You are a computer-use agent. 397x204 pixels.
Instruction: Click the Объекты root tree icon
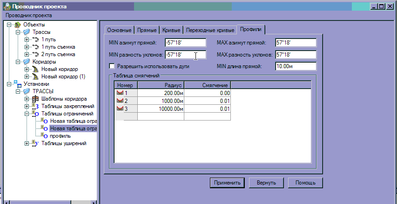(x=17, y=25)
